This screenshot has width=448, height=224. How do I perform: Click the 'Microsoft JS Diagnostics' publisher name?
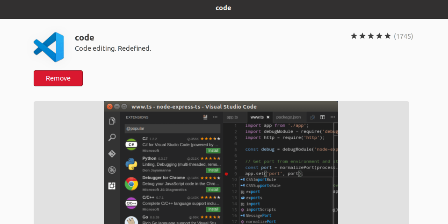point(164,190)
